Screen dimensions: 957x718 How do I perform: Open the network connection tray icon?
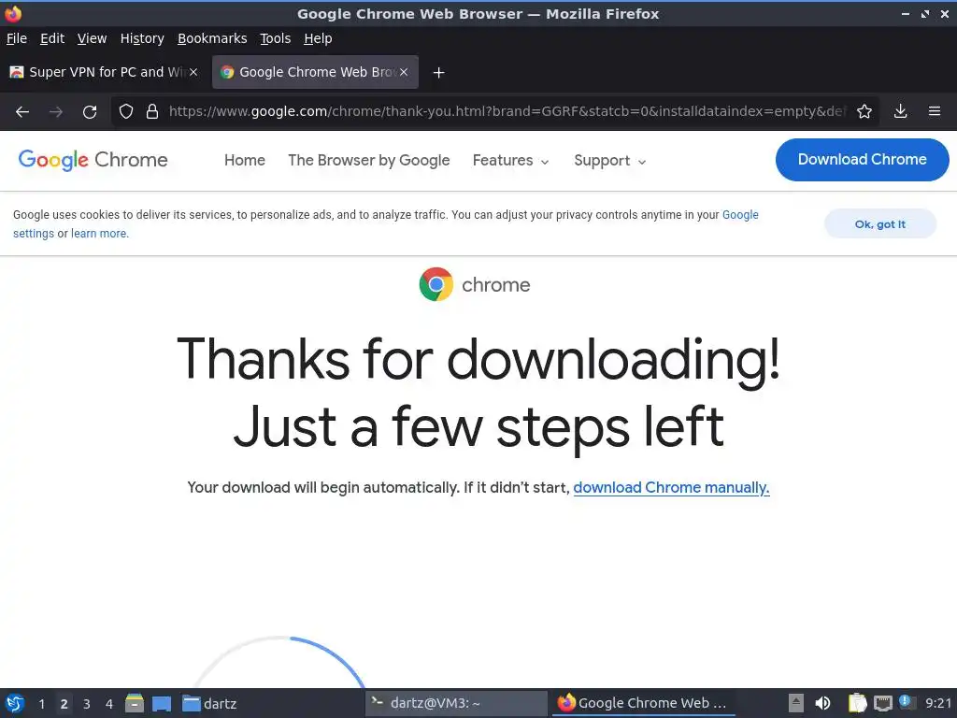tap(882, 704)
